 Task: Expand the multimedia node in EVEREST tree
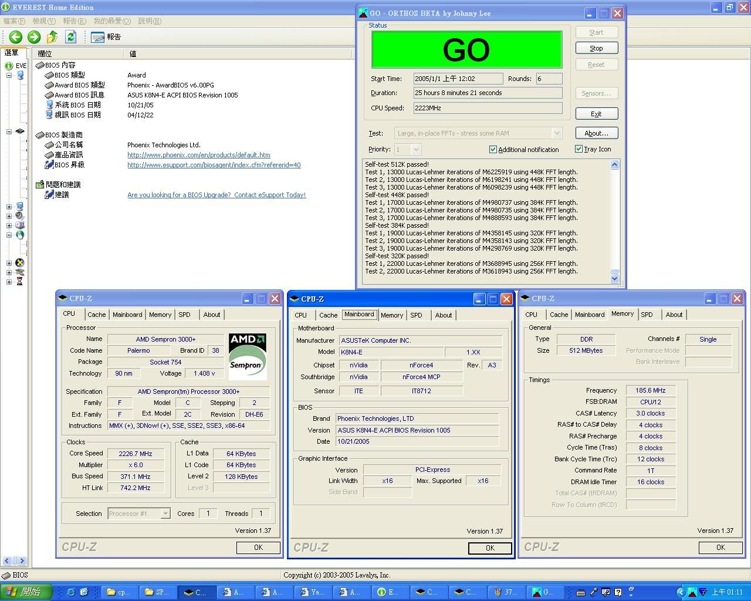9,216
